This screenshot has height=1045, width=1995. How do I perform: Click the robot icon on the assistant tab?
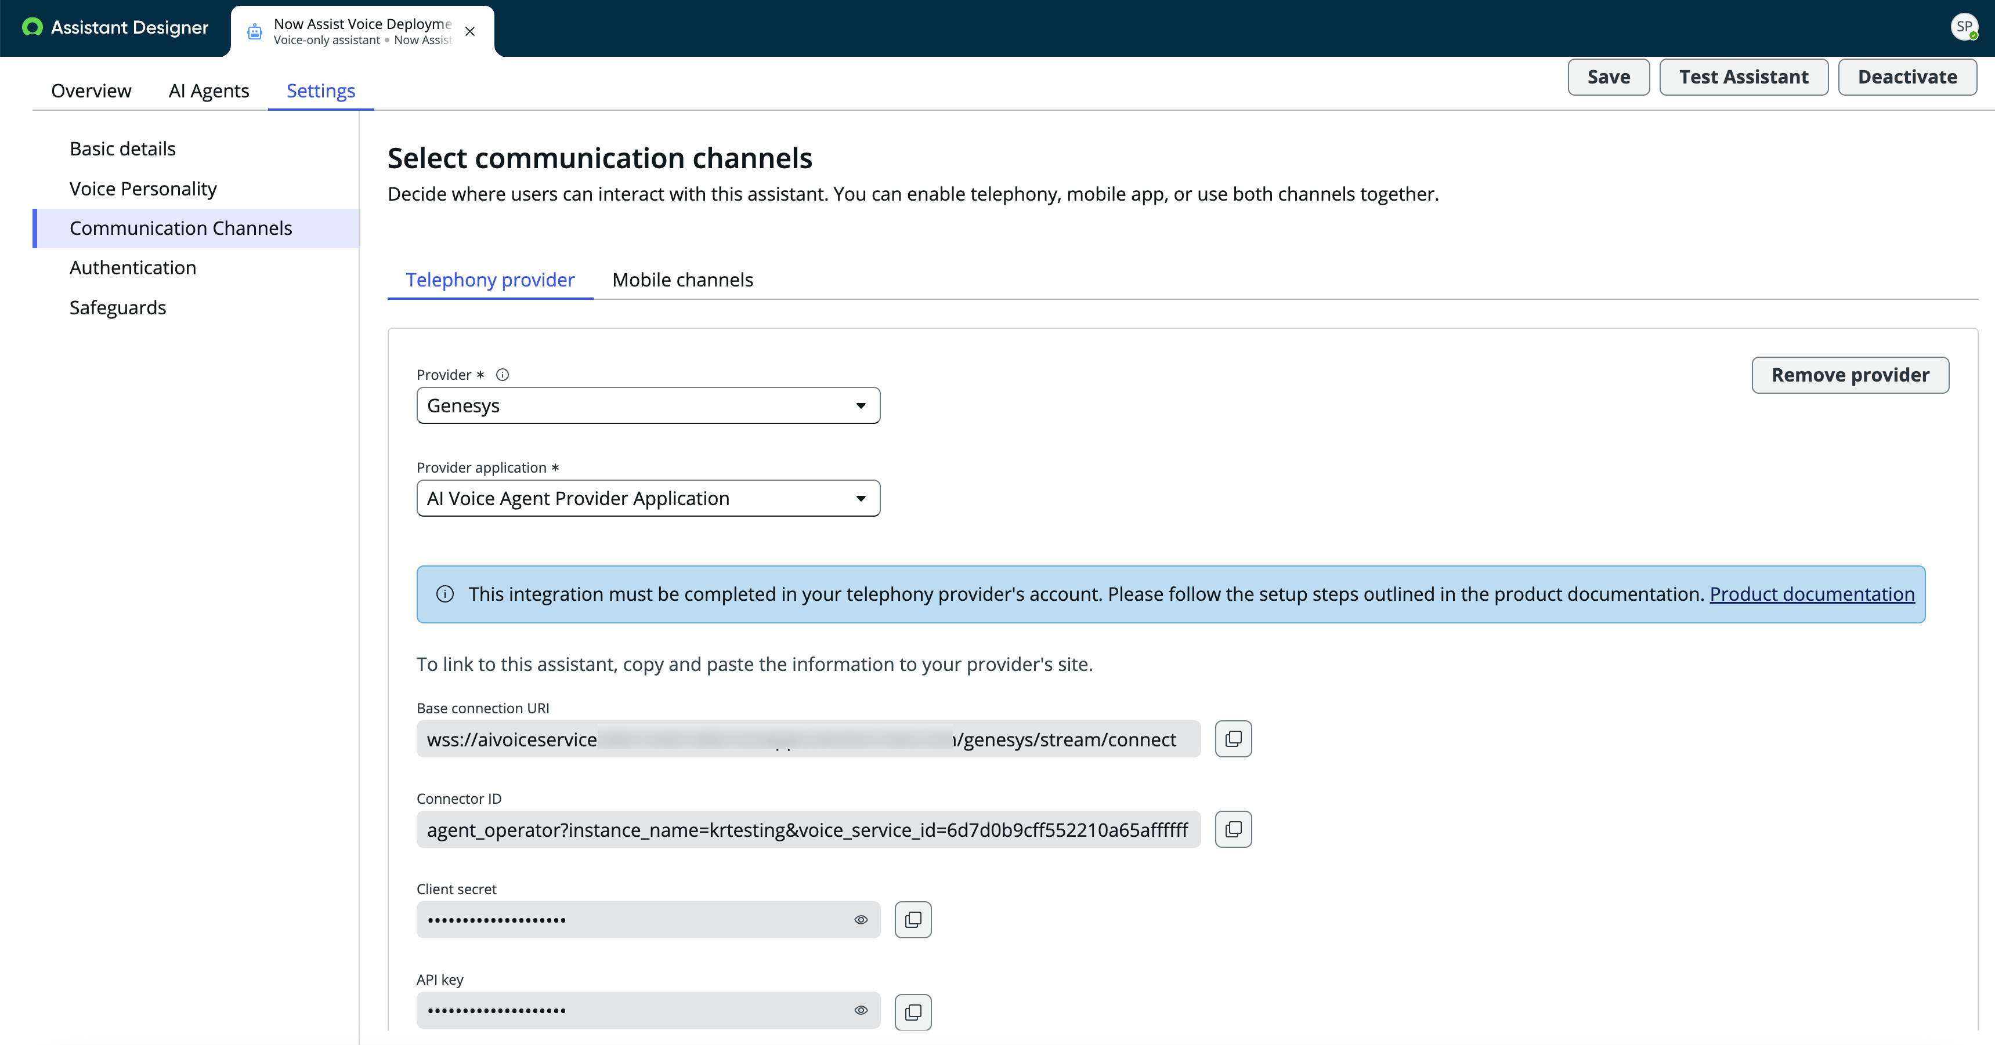click(254, 32)
